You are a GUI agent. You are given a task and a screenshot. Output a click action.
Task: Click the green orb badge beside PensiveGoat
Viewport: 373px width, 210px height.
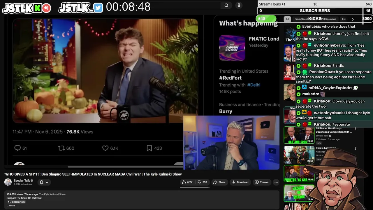(x=305, y=72)
